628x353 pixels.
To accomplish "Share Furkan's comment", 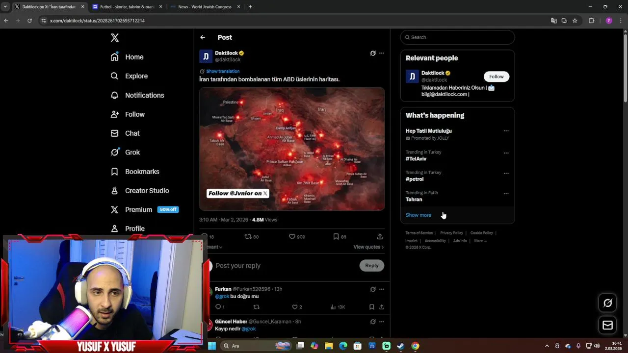I will tap(381, 307).
